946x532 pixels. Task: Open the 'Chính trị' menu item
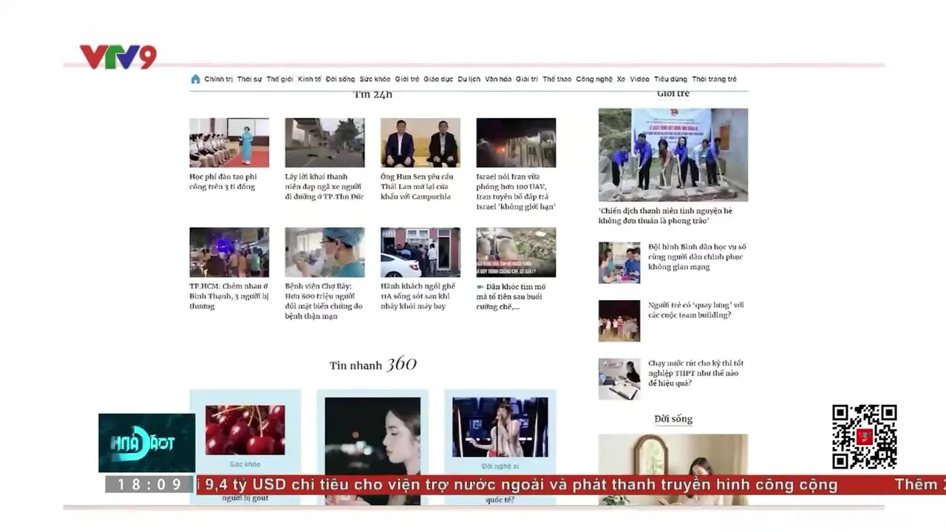click(x=219, y=79)
